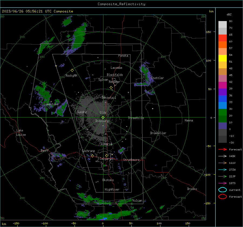Pick the purple 36-39 dBZ swatch
Screen dimensions: 243x227
tap(222, 92)
